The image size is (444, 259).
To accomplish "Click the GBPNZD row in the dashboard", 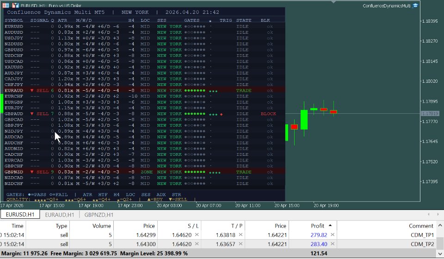I will pos(144,172).
